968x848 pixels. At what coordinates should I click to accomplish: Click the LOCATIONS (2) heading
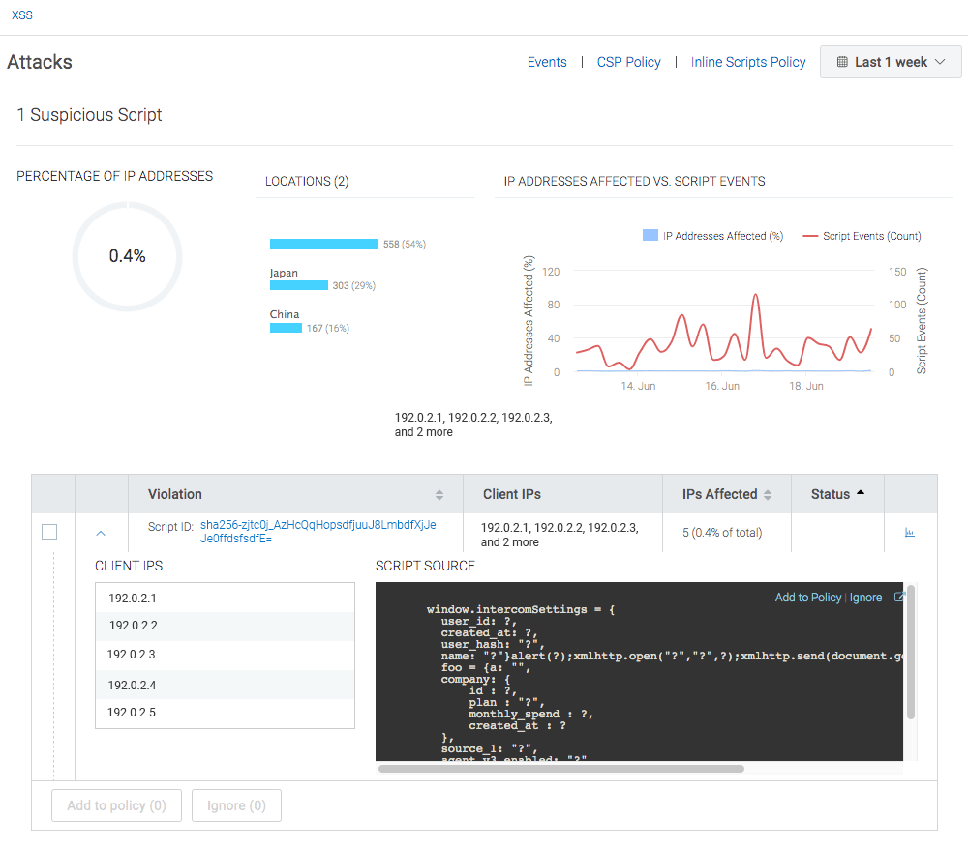[x=307, y=182]
